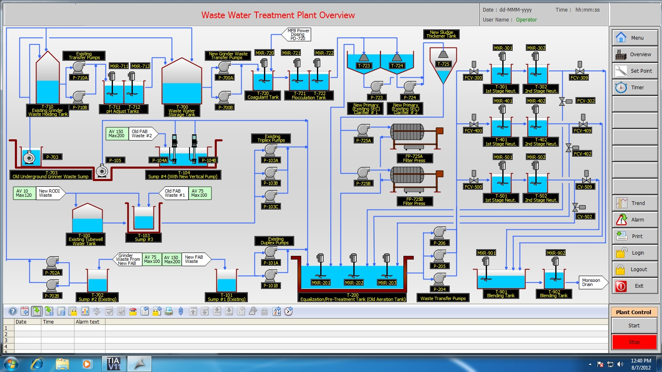Select pump P-710A symbol
This screenshot has width=662, height=372.
79,68
